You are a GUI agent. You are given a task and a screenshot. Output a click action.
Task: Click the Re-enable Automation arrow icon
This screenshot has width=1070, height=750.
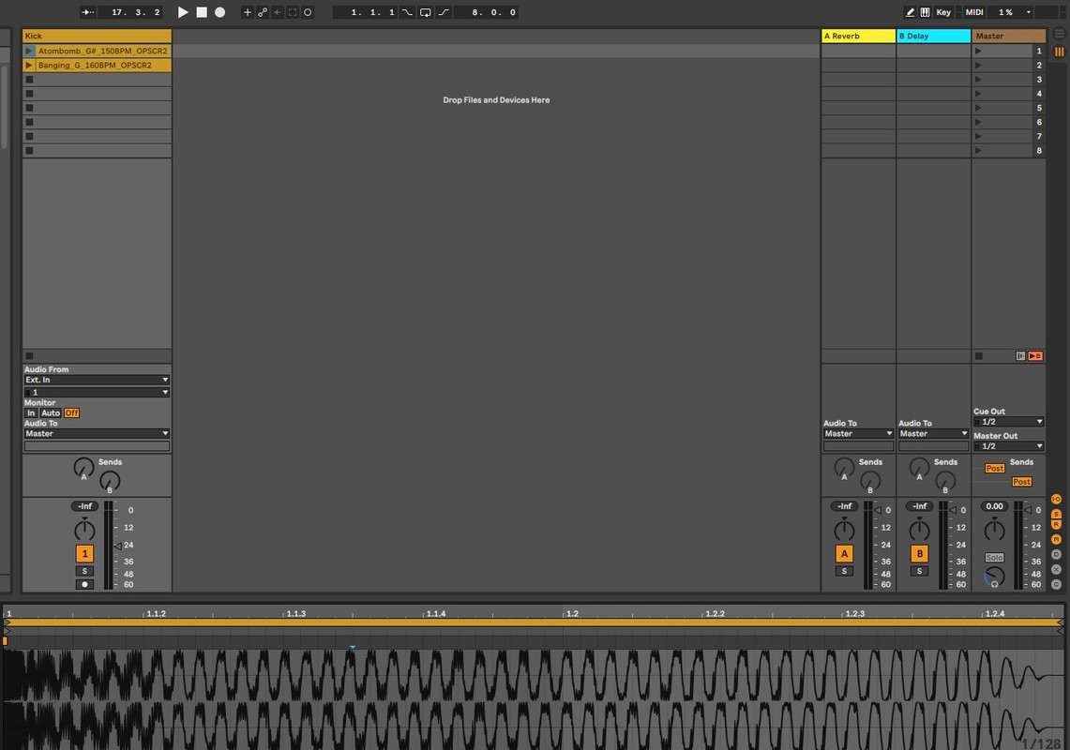tap(278, 12)
